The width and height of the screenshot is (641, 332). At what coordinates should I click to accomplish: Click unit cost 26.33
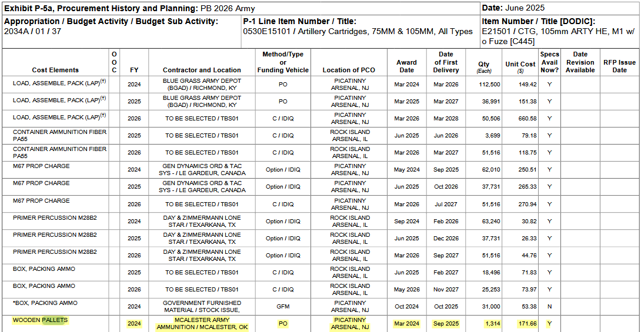[x=529, y=238]
